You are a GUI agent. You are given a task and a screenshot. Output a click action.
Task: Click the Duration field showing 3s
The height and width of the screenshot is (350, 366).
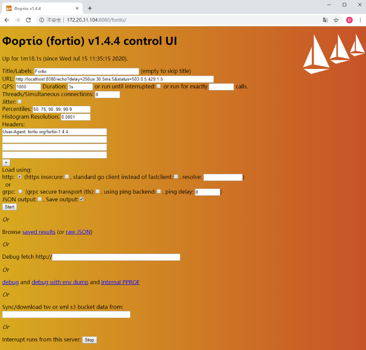[x=80, y=87]
